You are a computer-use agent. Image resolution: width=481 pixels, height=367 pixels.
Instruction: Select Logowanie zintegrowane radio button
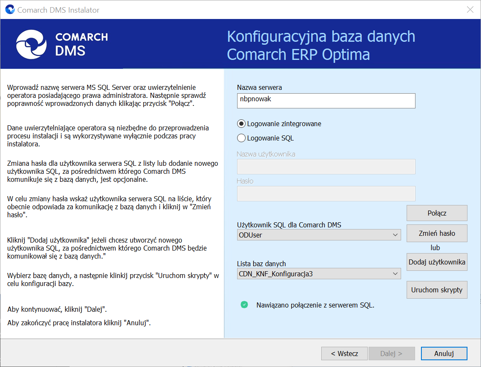coord(241,124)
